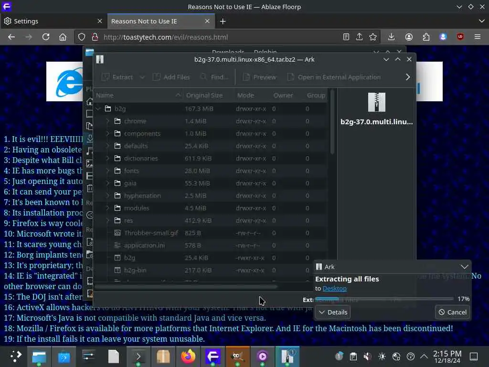
Task: Select the Reasons Not to Use IE tab
Action: point(161,21)
